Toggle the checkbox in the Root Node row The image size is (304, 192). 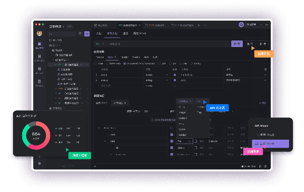[x=172, y=128]
